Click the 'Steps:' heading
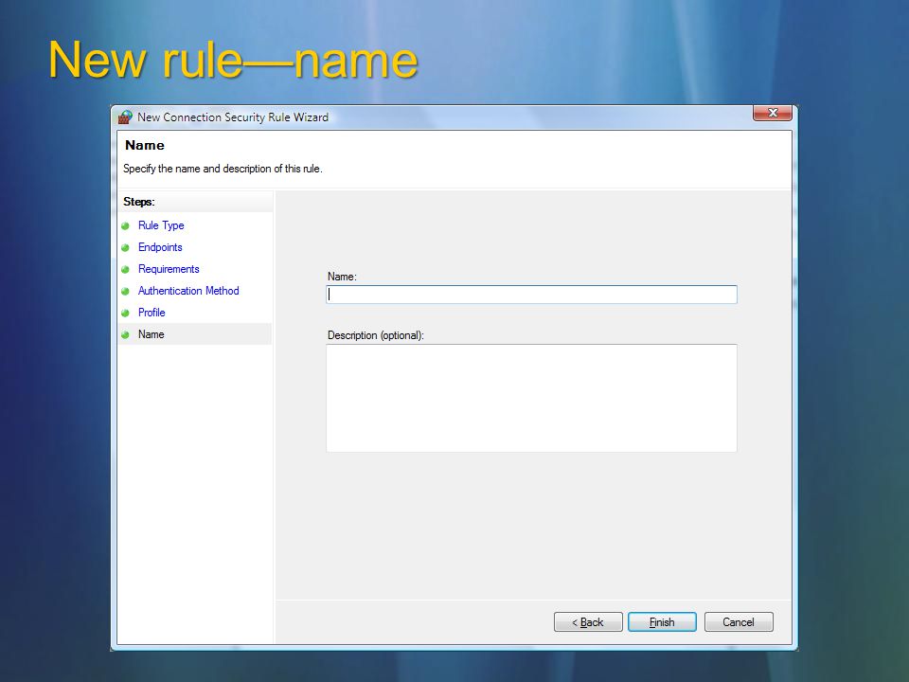This screenshot has width=909, height=682. (x=139, y=202)
